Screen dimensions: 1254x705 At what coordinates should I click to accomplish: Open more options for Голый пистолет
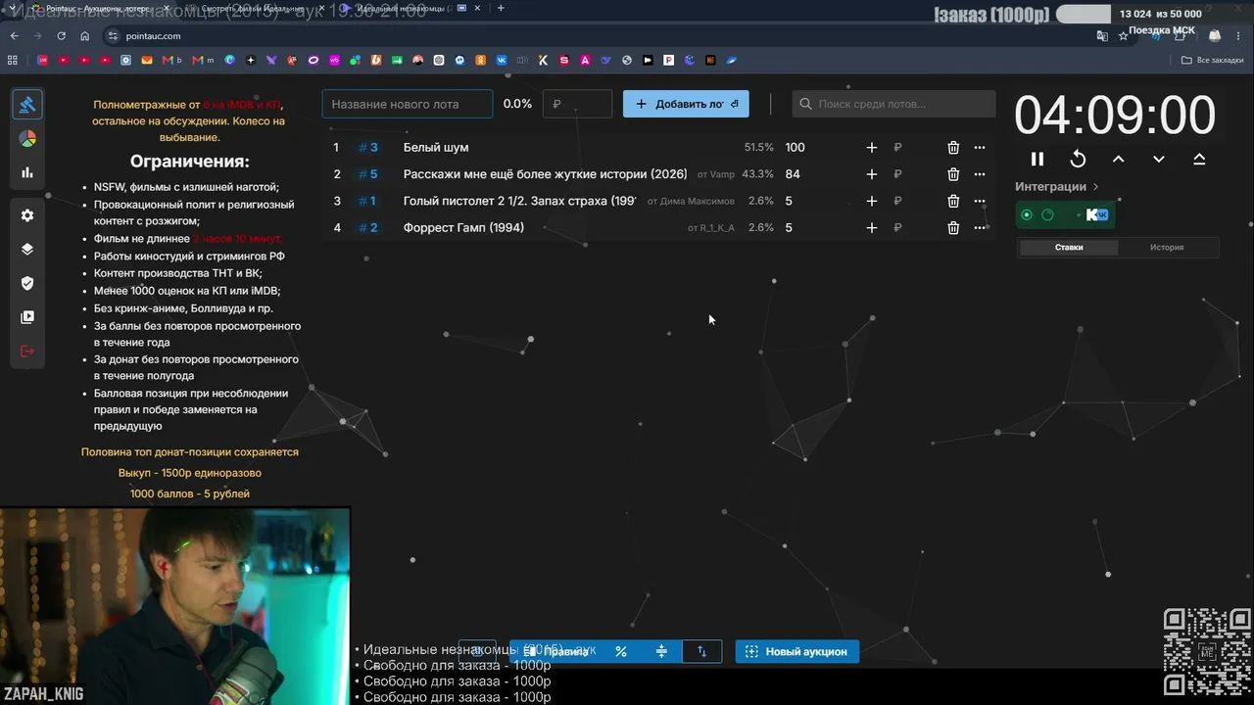[980, 201]
